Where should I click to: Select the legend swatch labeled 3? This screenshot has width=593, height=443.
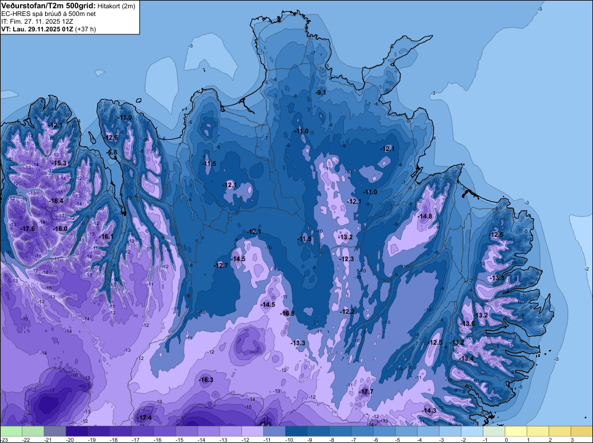[x=582, y=431]
